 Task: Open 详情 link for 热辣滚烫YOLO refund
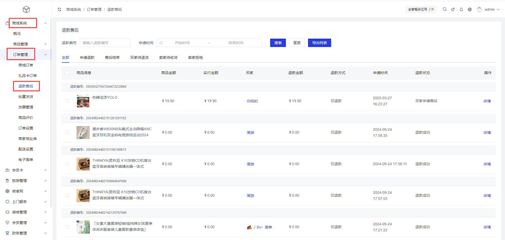(x=487, y=101)
